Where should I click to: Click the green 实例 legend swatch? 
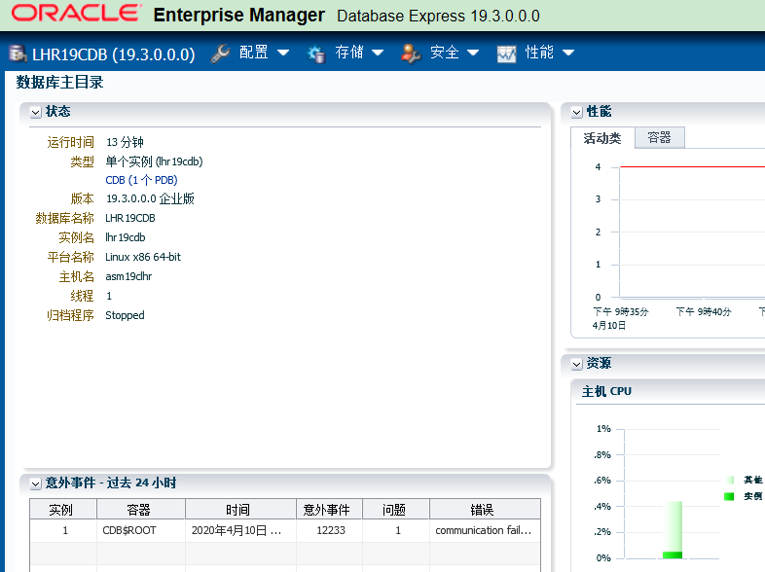tap(729, 496)
